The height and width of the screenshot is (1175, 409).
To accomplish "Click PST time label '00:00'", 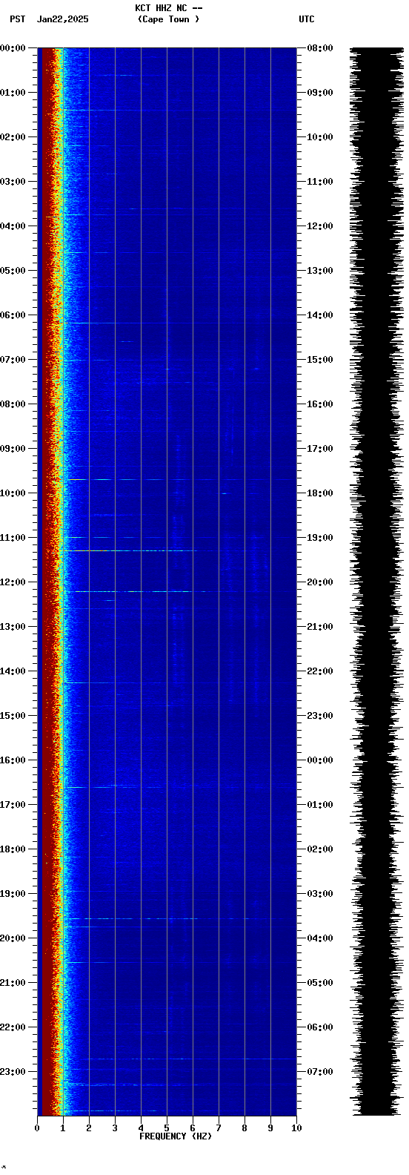I will click(x=13, y=48).
